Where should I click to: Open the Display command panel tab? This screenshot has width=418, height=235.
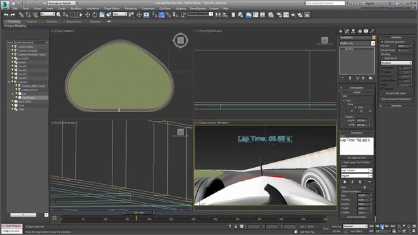[x=366, y=31]
